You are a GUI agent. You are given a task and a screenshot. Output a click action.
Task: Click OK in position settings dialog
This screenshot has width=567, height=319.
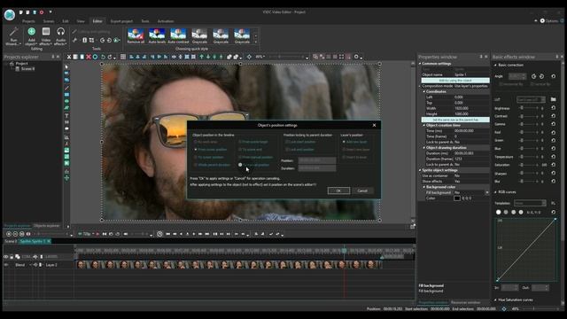click(338, 191)
